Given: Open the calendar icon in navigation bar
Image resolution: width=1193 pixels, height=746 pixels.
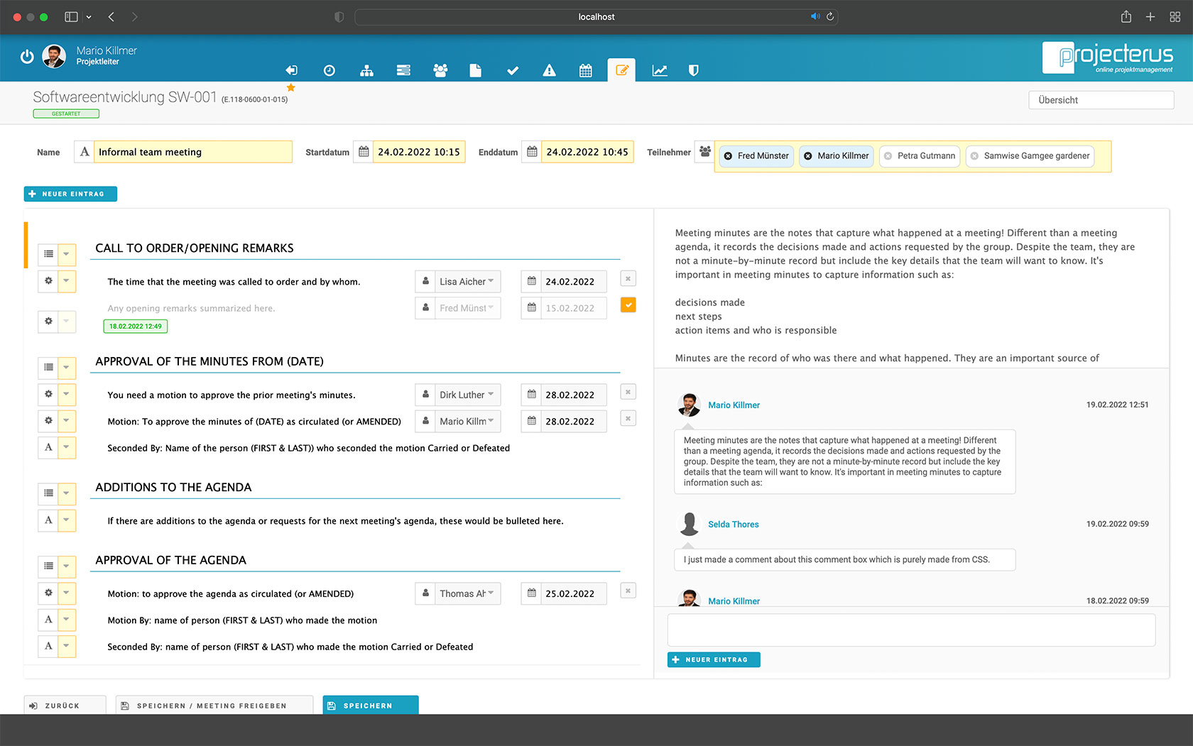Looking at the screenshot, I should [585, 70].
